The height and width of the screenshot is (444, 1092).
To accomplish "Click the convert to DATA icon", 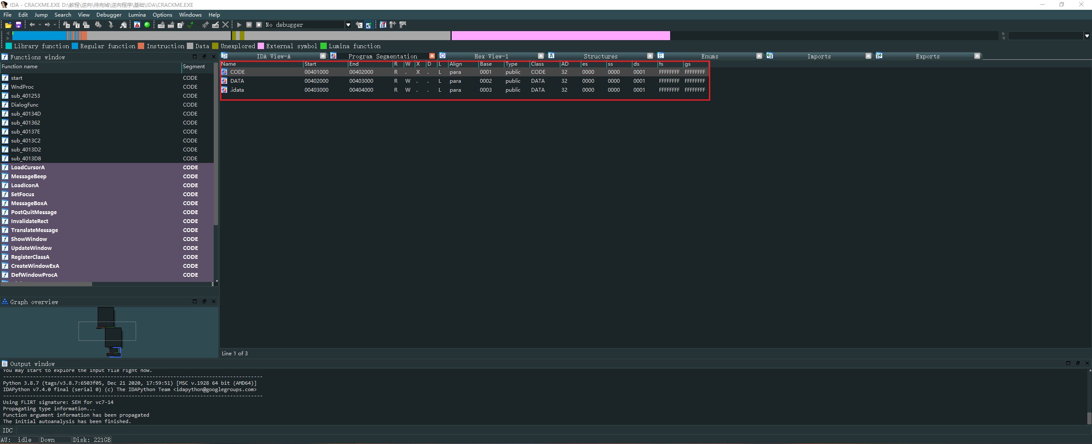I will click(171, 25).
